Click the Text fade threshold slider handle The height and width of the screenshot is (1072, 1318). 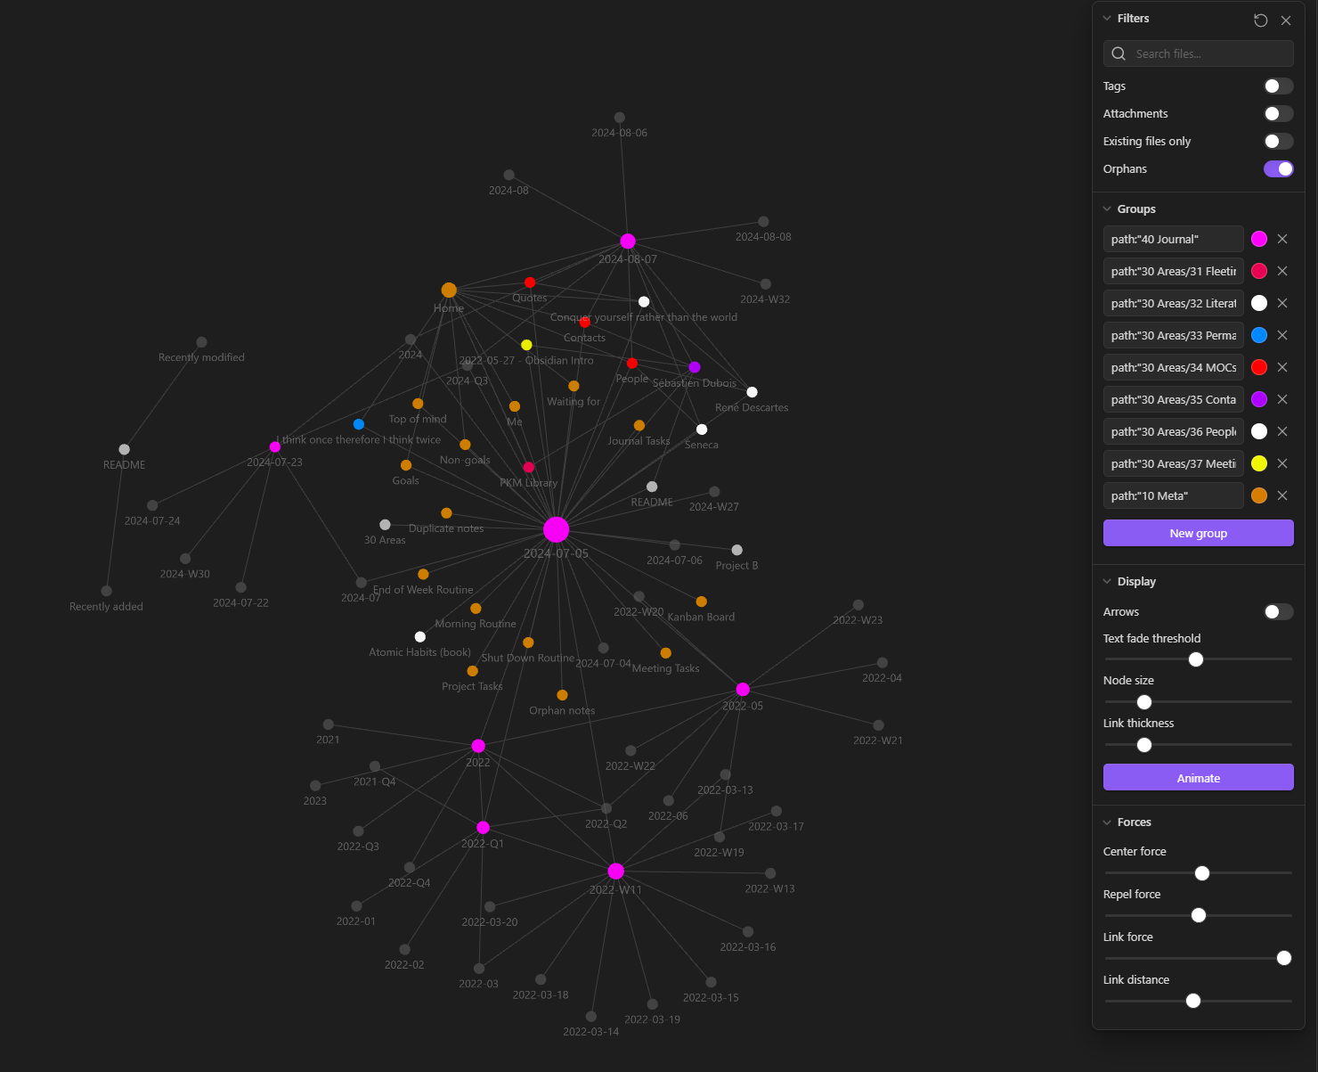coord(1196,659)
